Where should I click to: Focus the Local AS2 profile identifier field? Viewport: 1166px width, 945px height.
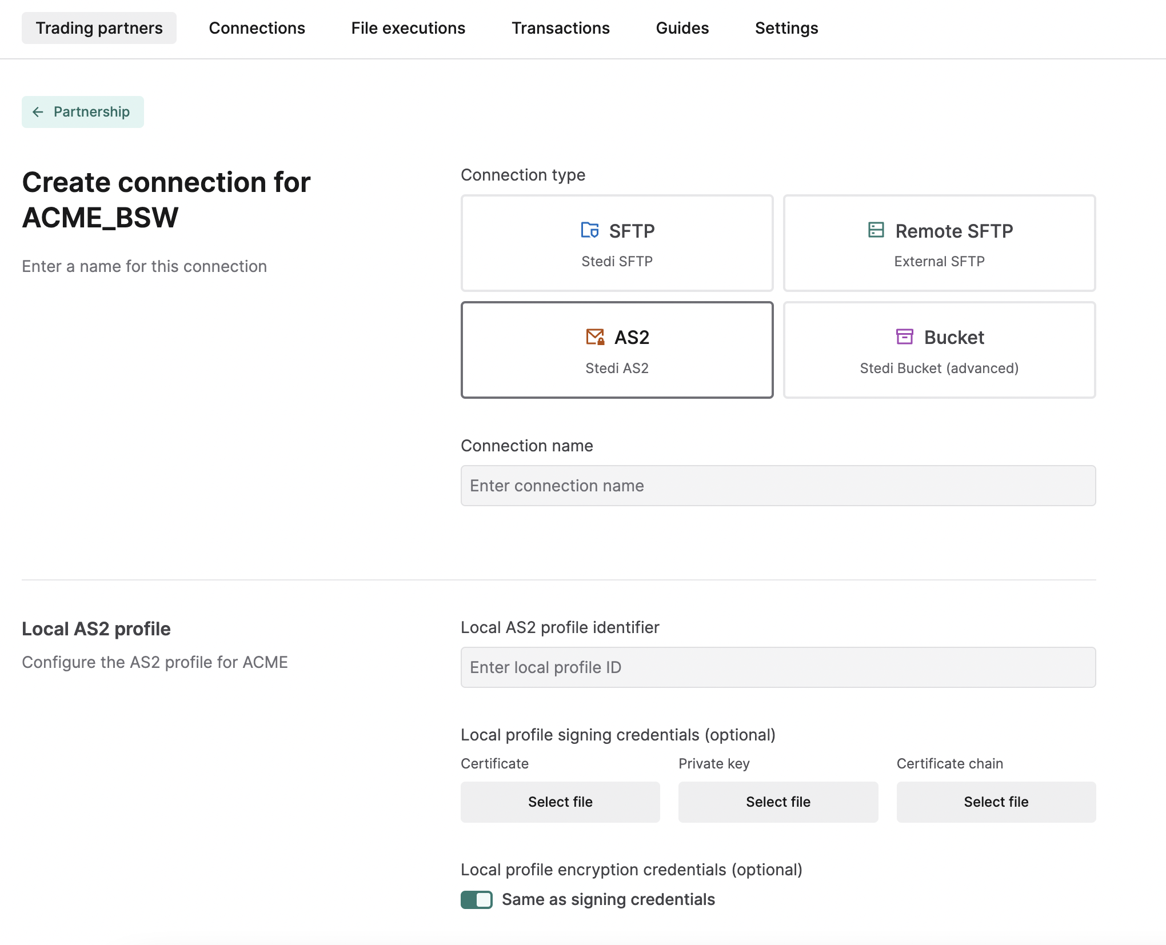[778, 667]
